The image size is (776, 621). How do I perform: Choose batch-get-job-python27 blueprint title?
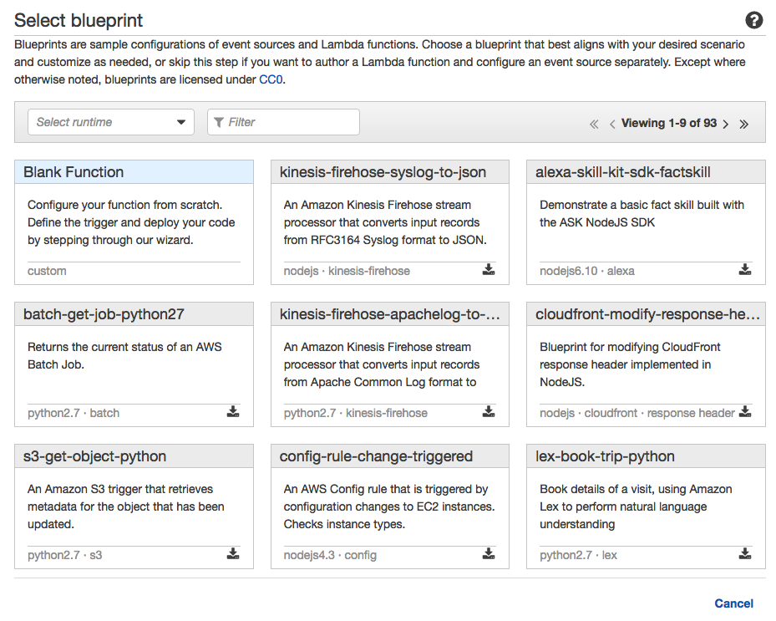click(x=104, y=314)
